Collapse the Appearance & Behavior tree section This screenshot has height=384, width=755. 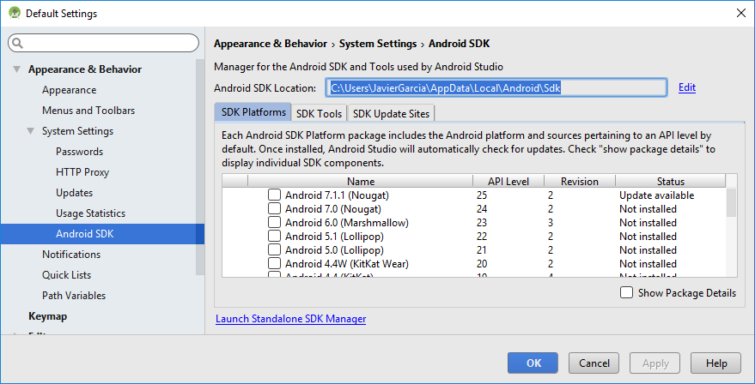pos(16,69)
